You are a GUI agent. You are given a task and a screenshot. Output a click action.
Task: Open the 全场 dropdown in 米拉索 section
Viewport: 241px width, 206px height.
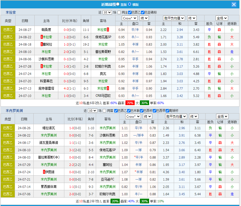pyautogui.click(x=222, y=18)
